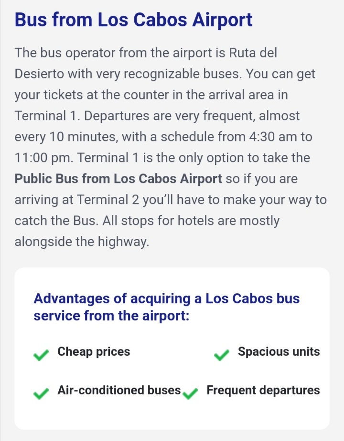Click the 'service from the airport:' heading line
This screenshot has height=441, width=344.
tap(111, 316)
